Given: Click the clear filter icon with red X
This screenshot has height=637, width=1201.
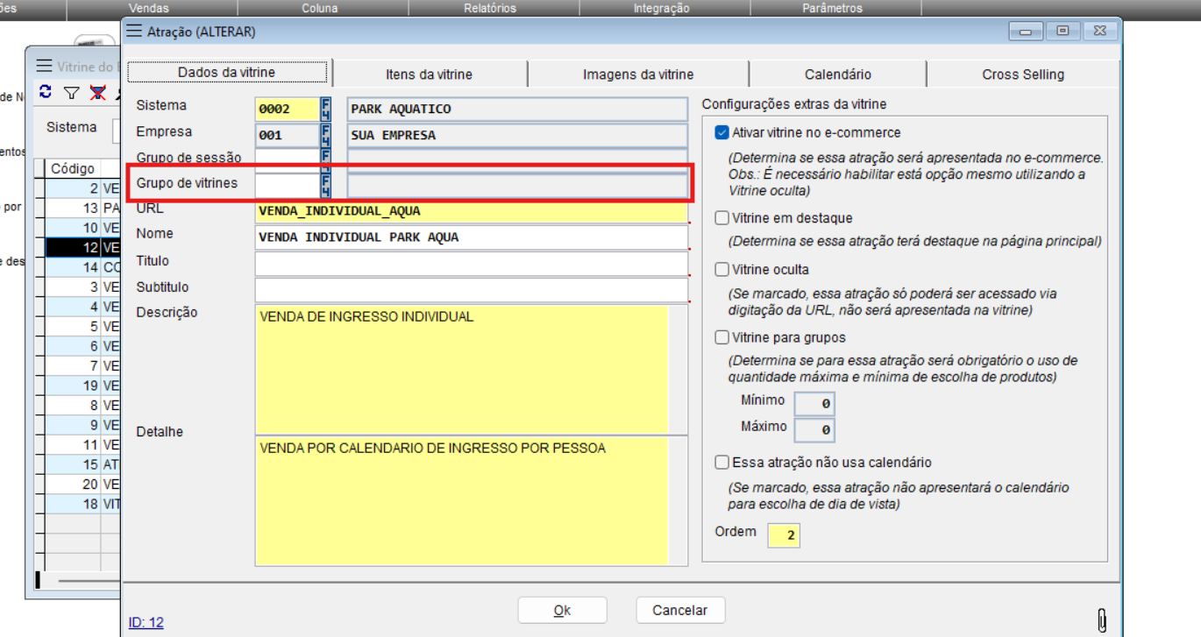Looking at the screenshot, I should [x=98, y=92].
